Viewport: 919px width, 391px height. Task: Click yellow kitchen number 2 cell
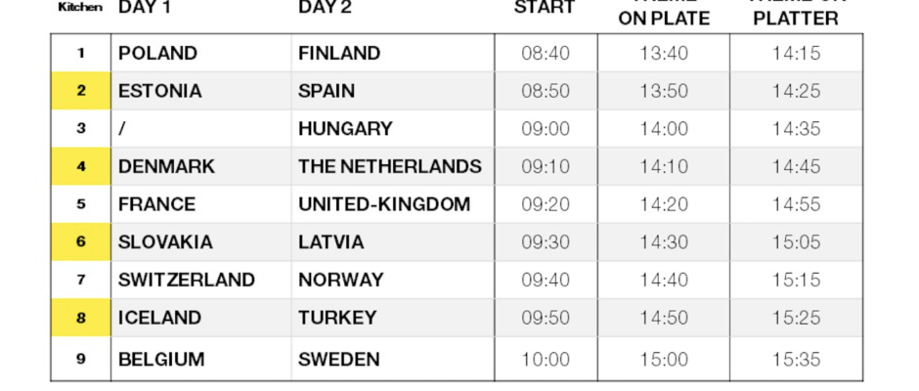coord(81,91)
